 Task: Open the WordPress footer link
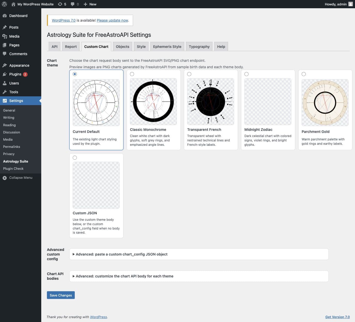pyautogui.click(x=98, y=317)
